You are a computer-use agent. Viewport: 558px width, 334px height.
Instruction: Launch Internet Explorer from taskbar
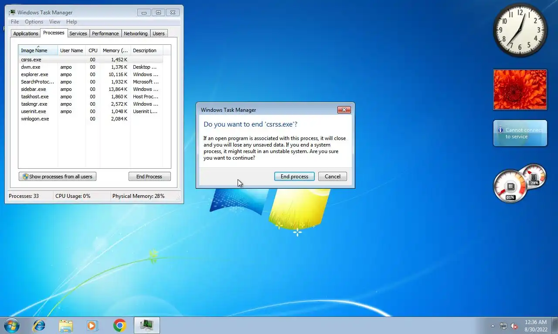39,325
